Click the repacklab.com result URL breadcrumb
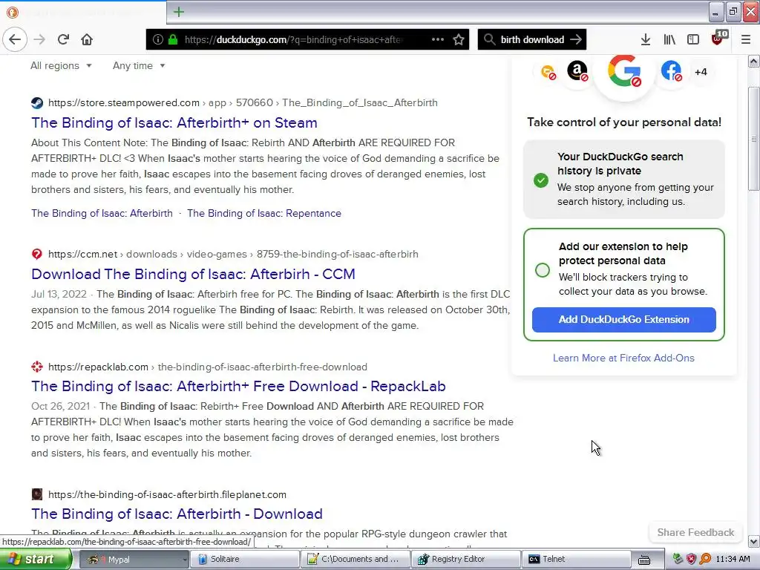 208,367
